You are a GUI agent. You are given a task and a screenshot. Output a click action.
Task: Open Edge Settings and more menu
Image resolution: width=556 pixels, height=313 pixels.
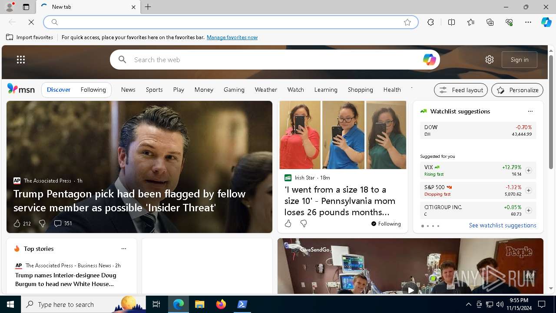[528, 22]
